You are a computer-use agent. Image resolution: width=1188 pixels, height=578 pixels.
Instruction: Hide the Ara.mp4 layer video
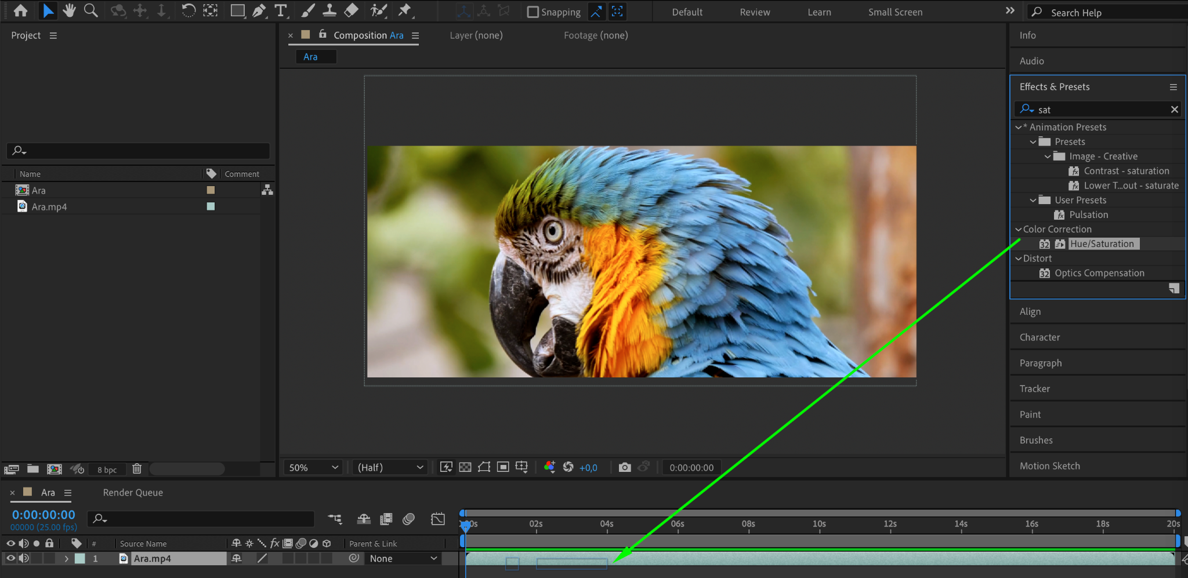pyautogui.click(x=10, y=558)
